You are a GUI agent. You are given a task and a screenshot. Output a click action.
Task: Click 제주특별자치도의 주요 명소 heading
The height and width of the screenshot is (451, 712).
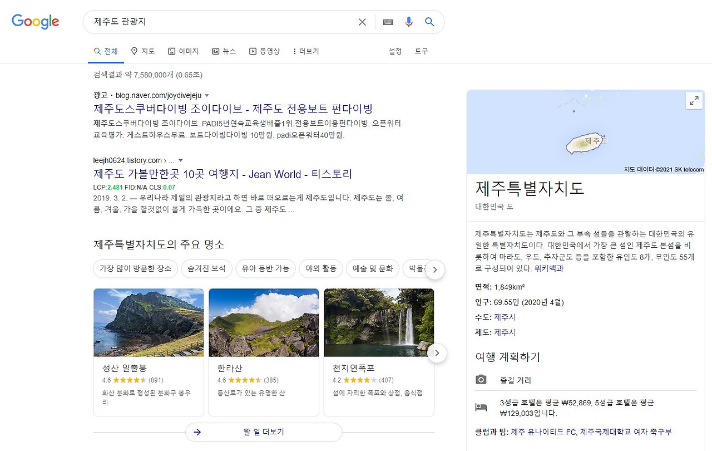(159, 244)
